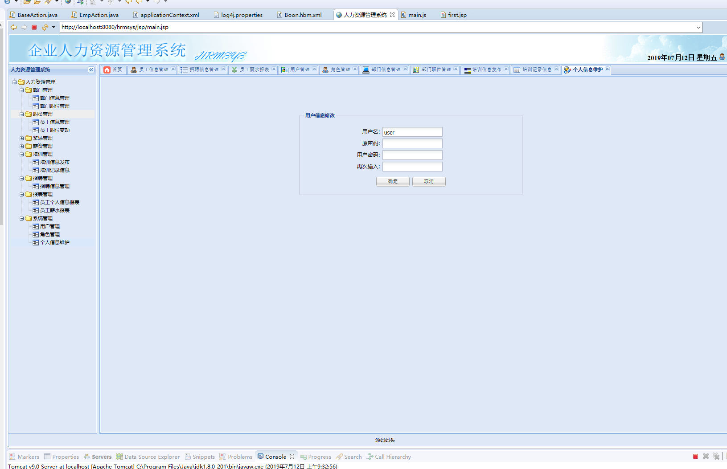Switch to the 员工薪水报表 tab

click(253, 69)
